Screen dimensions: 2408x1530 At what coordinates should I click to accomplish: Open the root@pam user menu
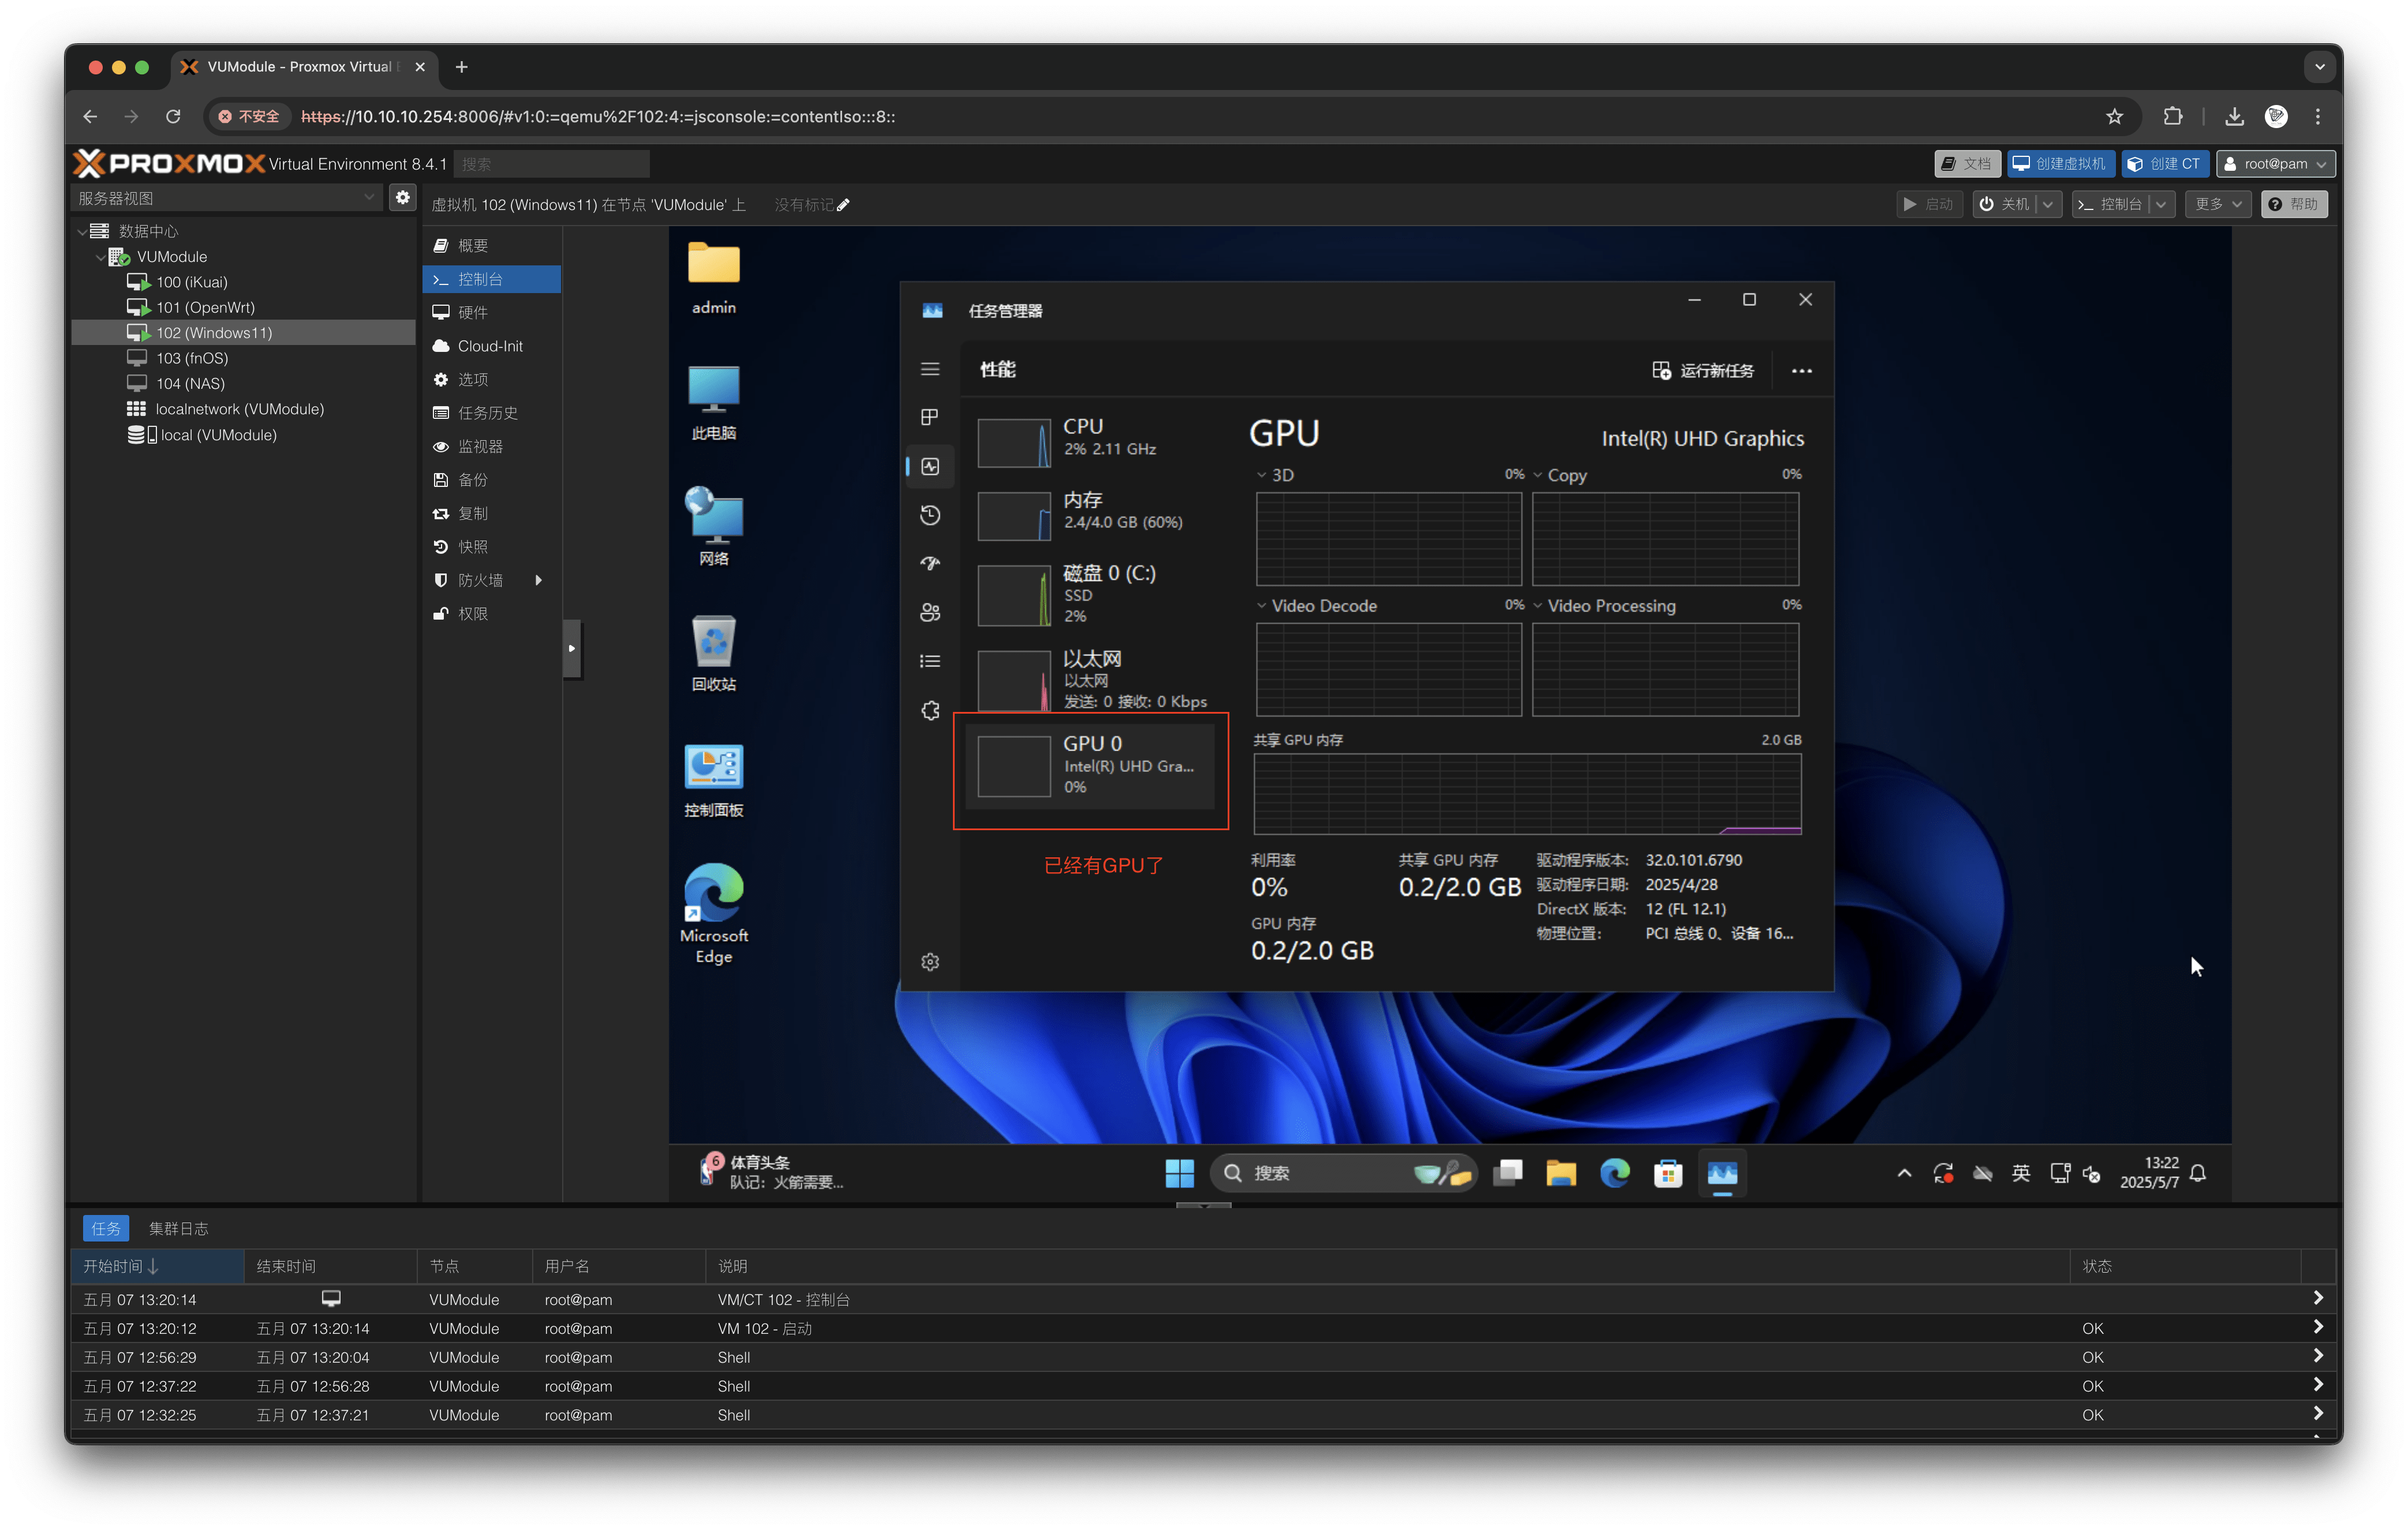pos(2275,164)
